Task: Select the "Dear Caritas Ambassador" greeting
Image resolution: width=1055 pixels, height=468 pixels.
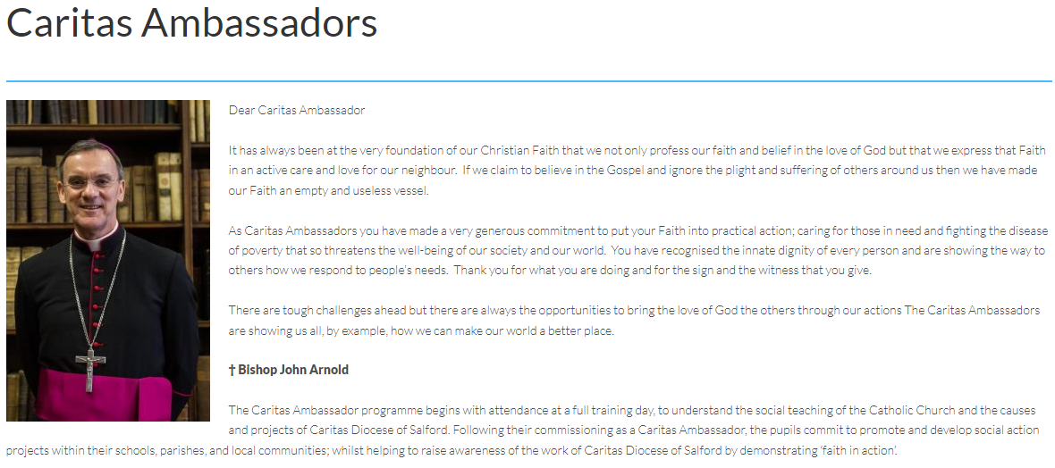Action: (297, 111)
